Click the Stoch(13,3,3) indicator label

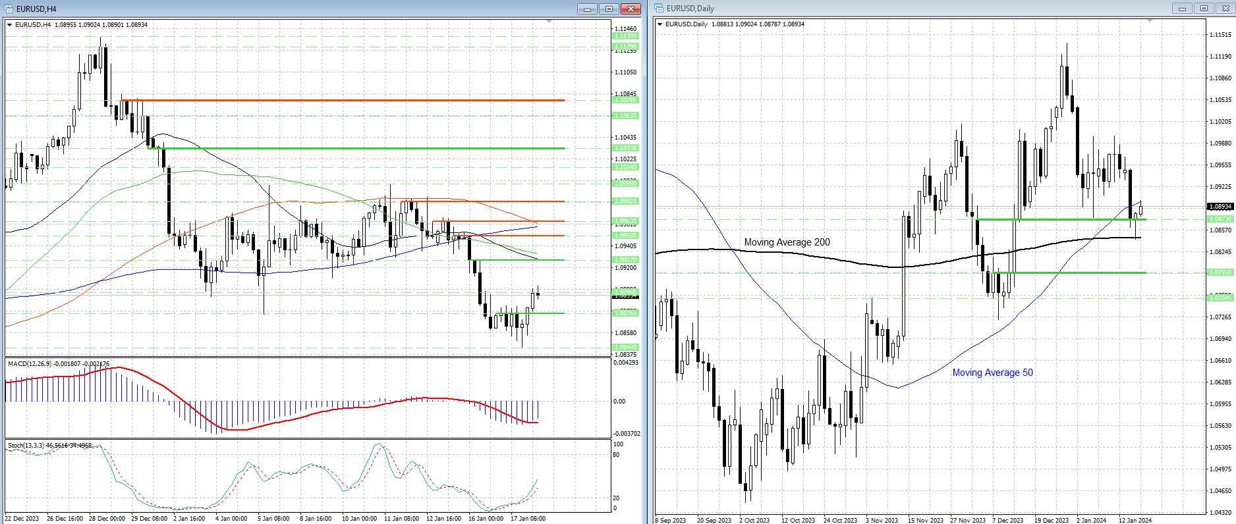(26, 446)
